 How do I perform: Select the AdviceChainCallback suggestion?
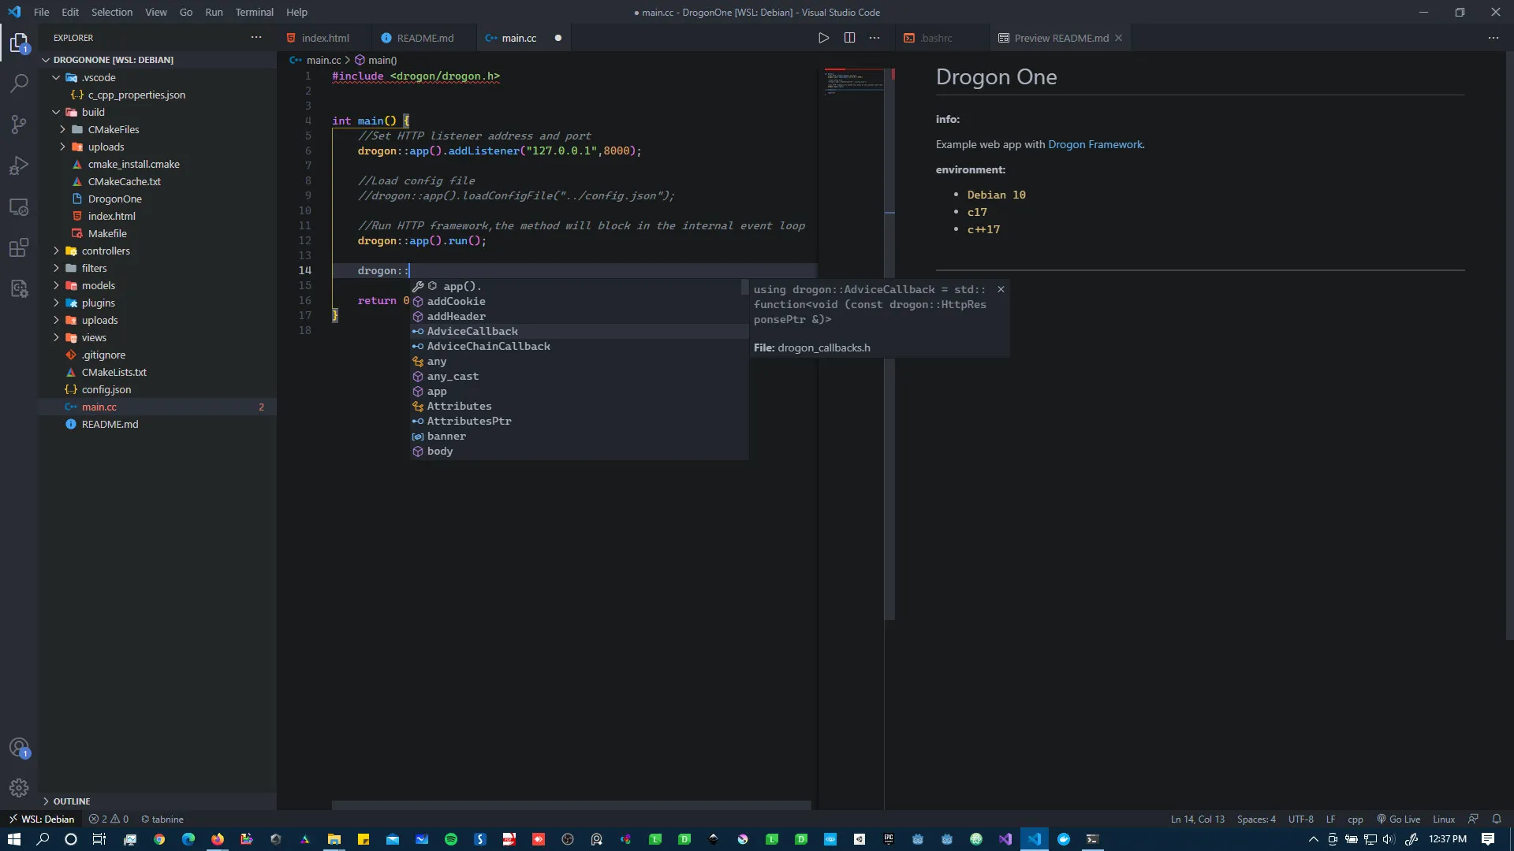coord(488,347)
